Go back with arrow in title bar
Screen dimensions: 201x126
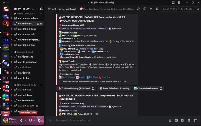pyautogui.click(x=4, y=2)
